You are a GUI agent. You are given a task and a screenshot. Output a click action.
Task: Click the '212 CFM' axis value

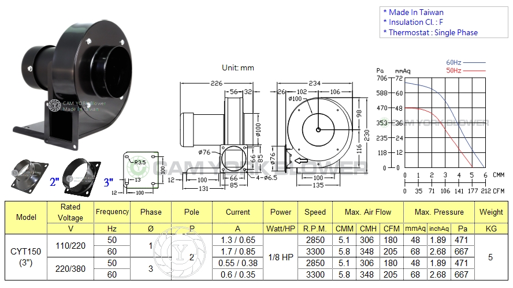492,191
